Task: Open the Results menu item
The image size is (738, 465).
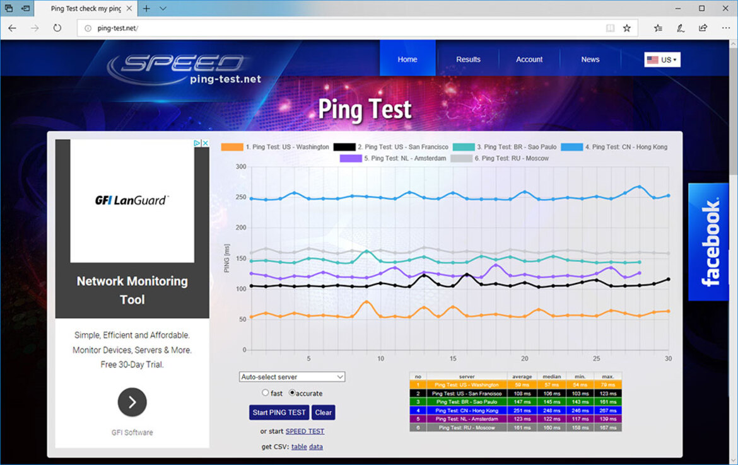Action: tap(468, 59)
